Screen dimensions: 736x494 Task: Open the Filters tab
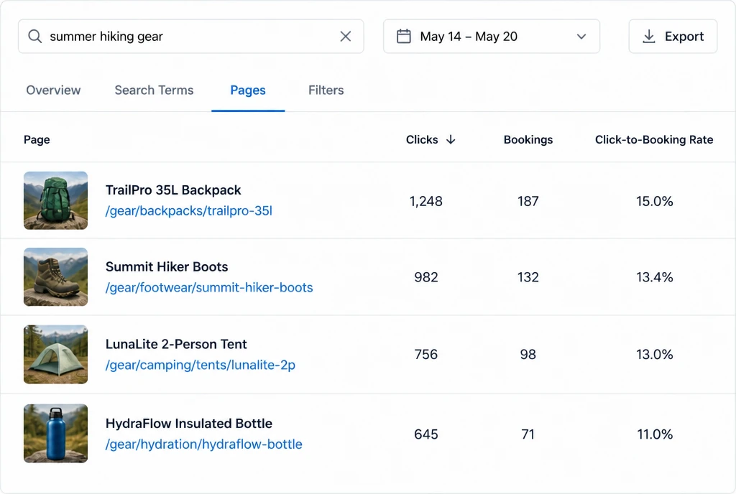[x=326, y=90]
